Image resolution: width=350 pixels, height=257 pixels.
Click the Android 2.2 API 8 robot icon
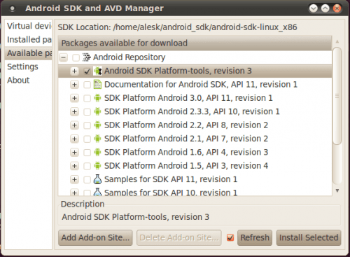[x=97, y=125]
